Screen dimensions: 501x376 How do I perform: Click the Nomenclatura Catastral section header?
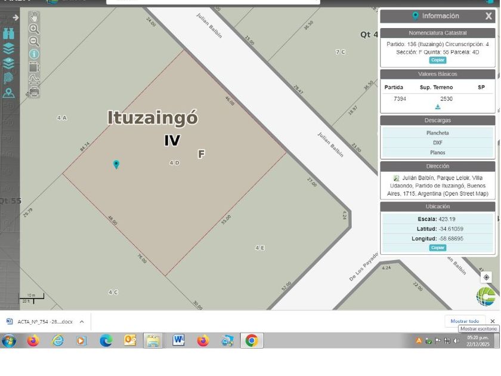point(437,33)
